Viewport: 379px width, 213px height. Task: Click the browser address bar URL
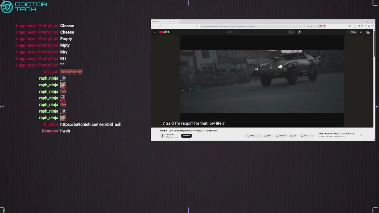pyautogui.click(x=229, y=26)
